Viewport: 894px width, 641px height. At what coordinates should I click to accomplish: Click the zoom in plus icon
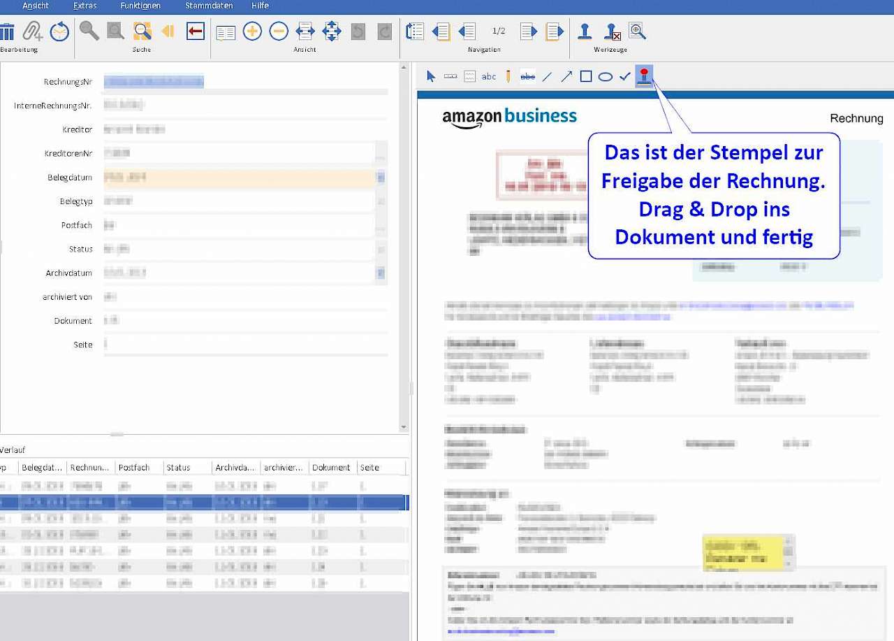coord(252,31)
